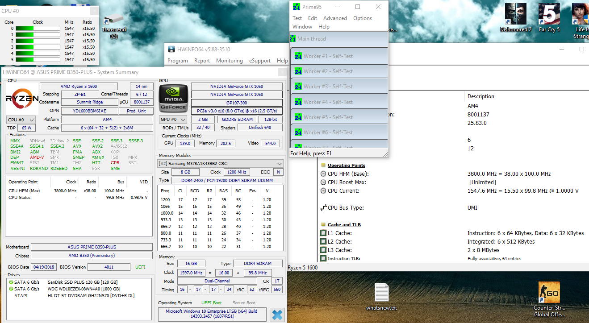Click the NVIDIA GeForce logo
Viewport: 589px width, 323px height.
point(173,99)
